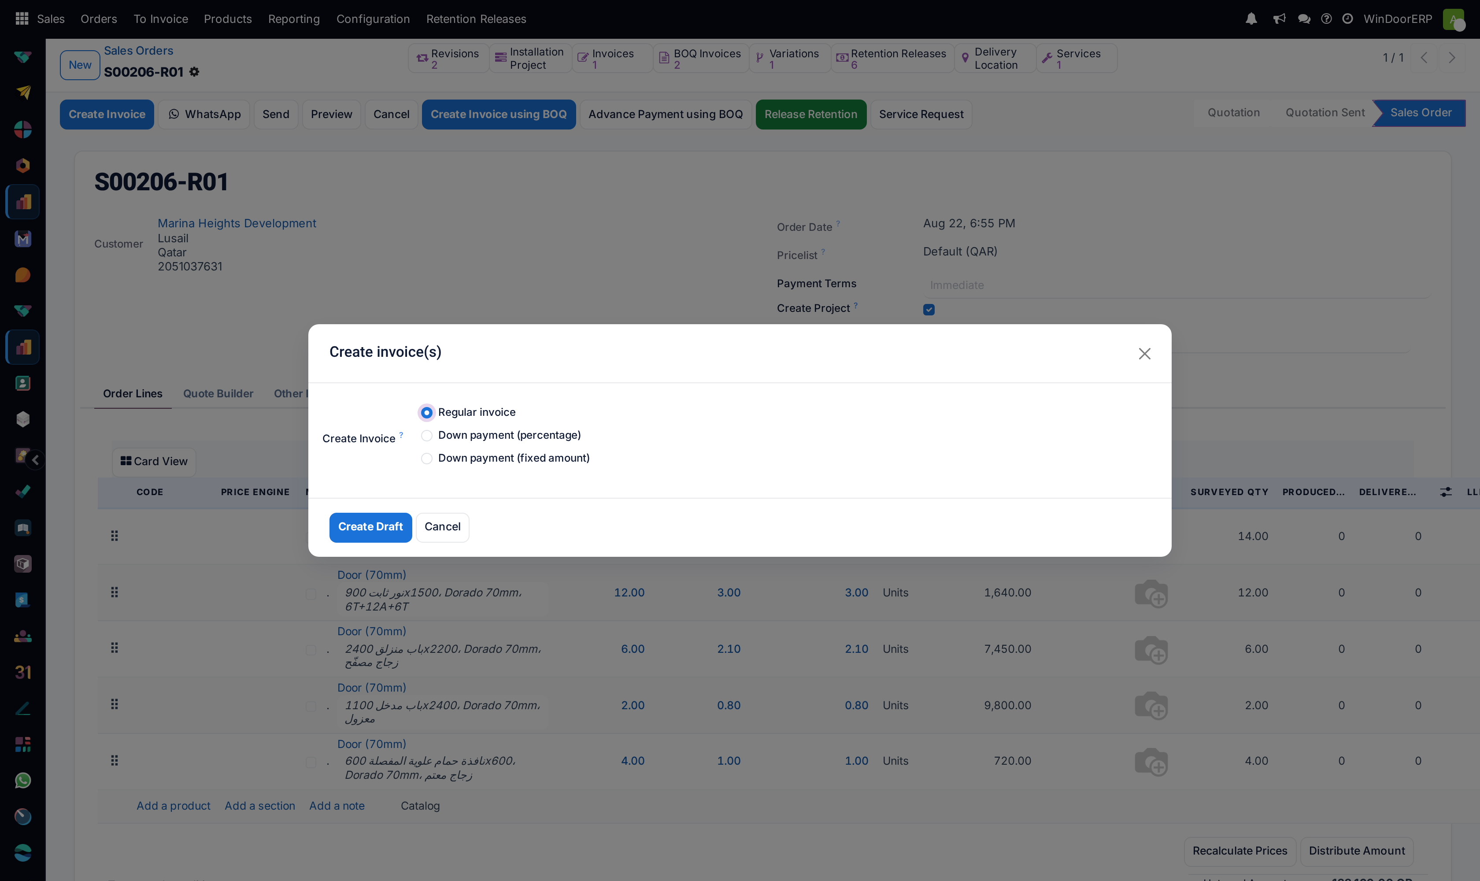The image size is (1480, 881).
Task: Open the chat conversations icon
Action: (x=1304, y=19)
